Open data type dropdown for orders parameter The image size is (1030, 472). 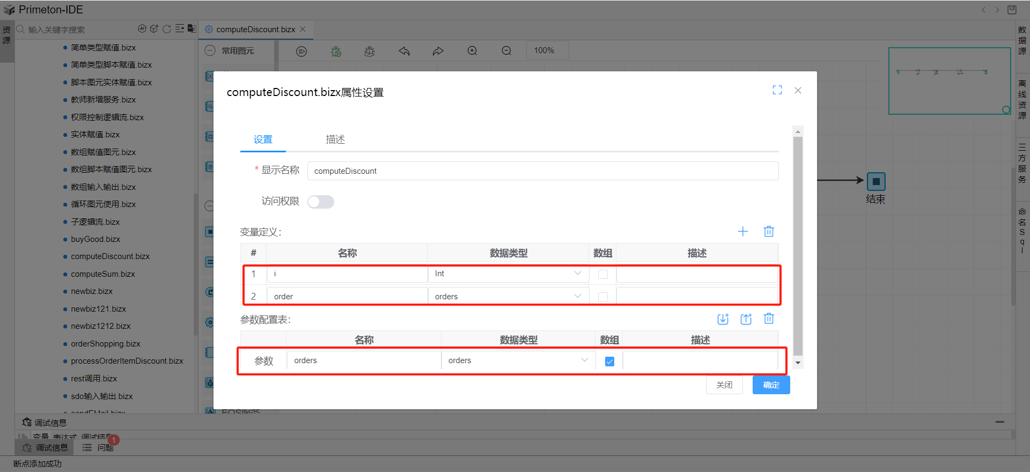(x=518, y=360)
